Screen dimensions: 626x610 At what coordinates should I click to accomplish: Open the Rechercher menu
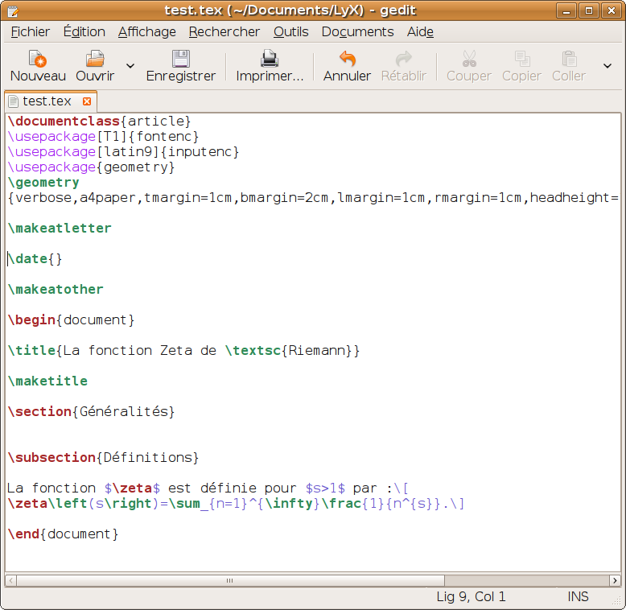224,31
